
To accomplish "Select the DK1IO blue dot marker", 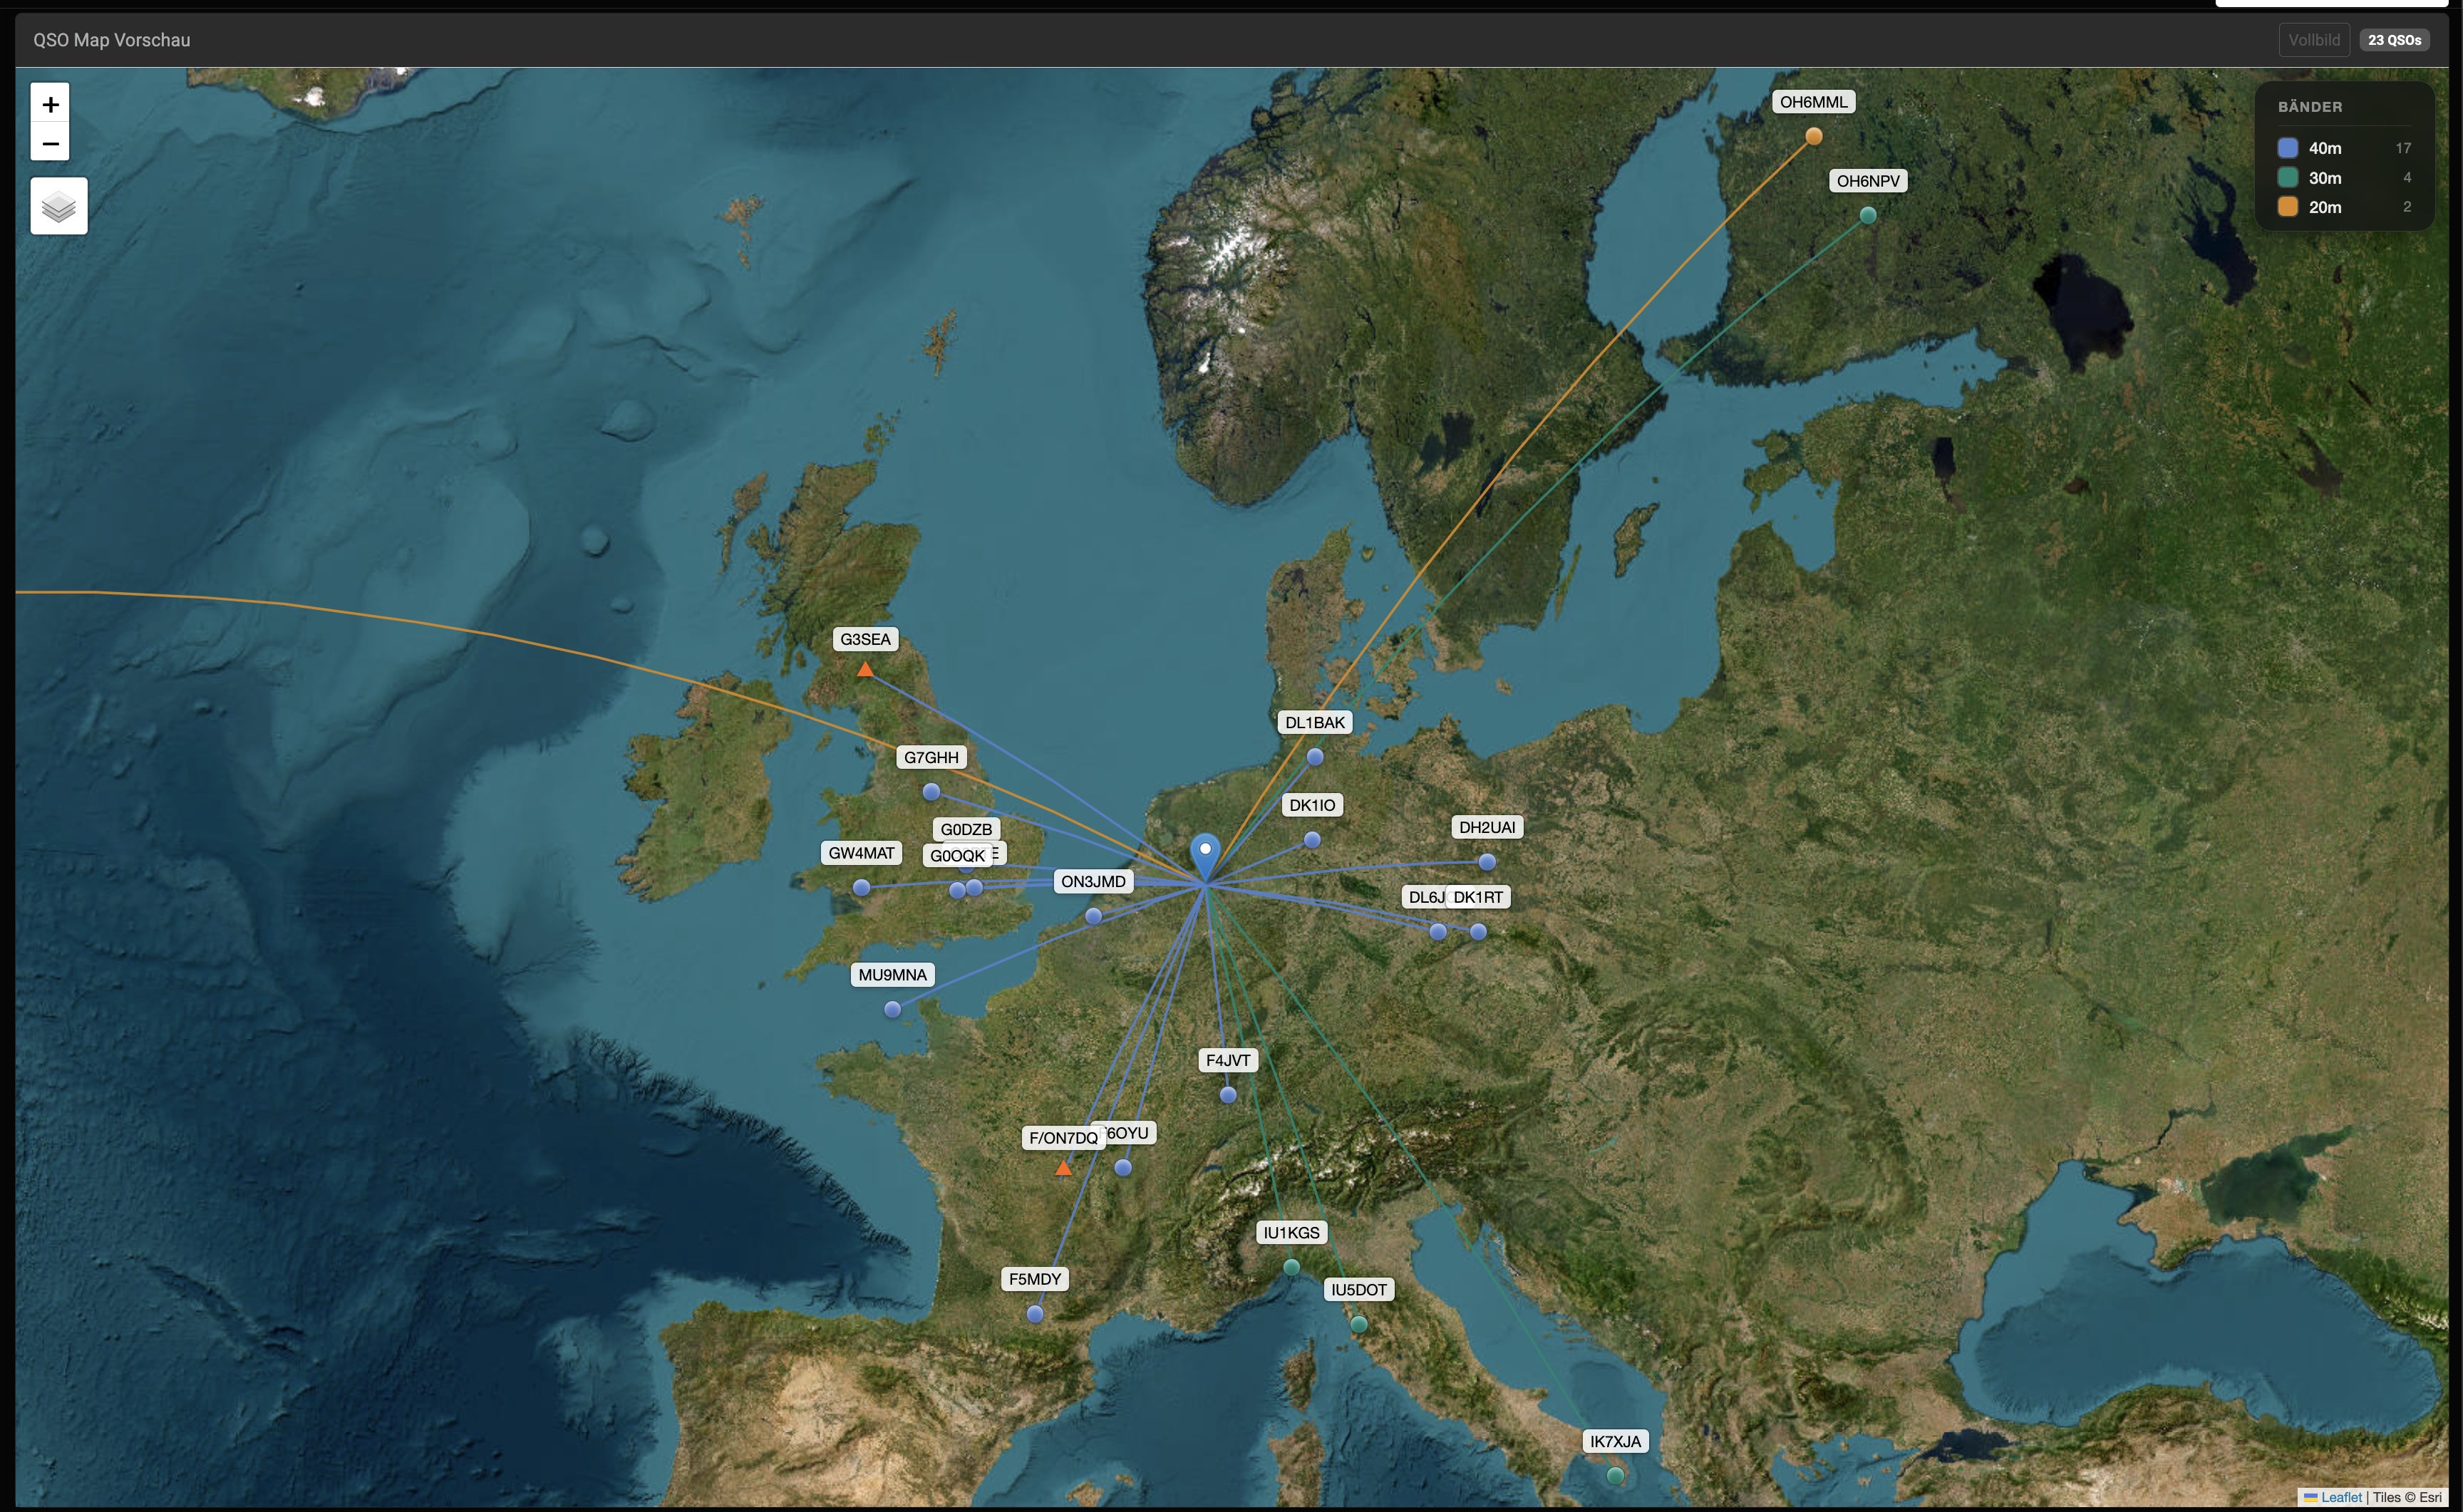I will pos(1312,840).
